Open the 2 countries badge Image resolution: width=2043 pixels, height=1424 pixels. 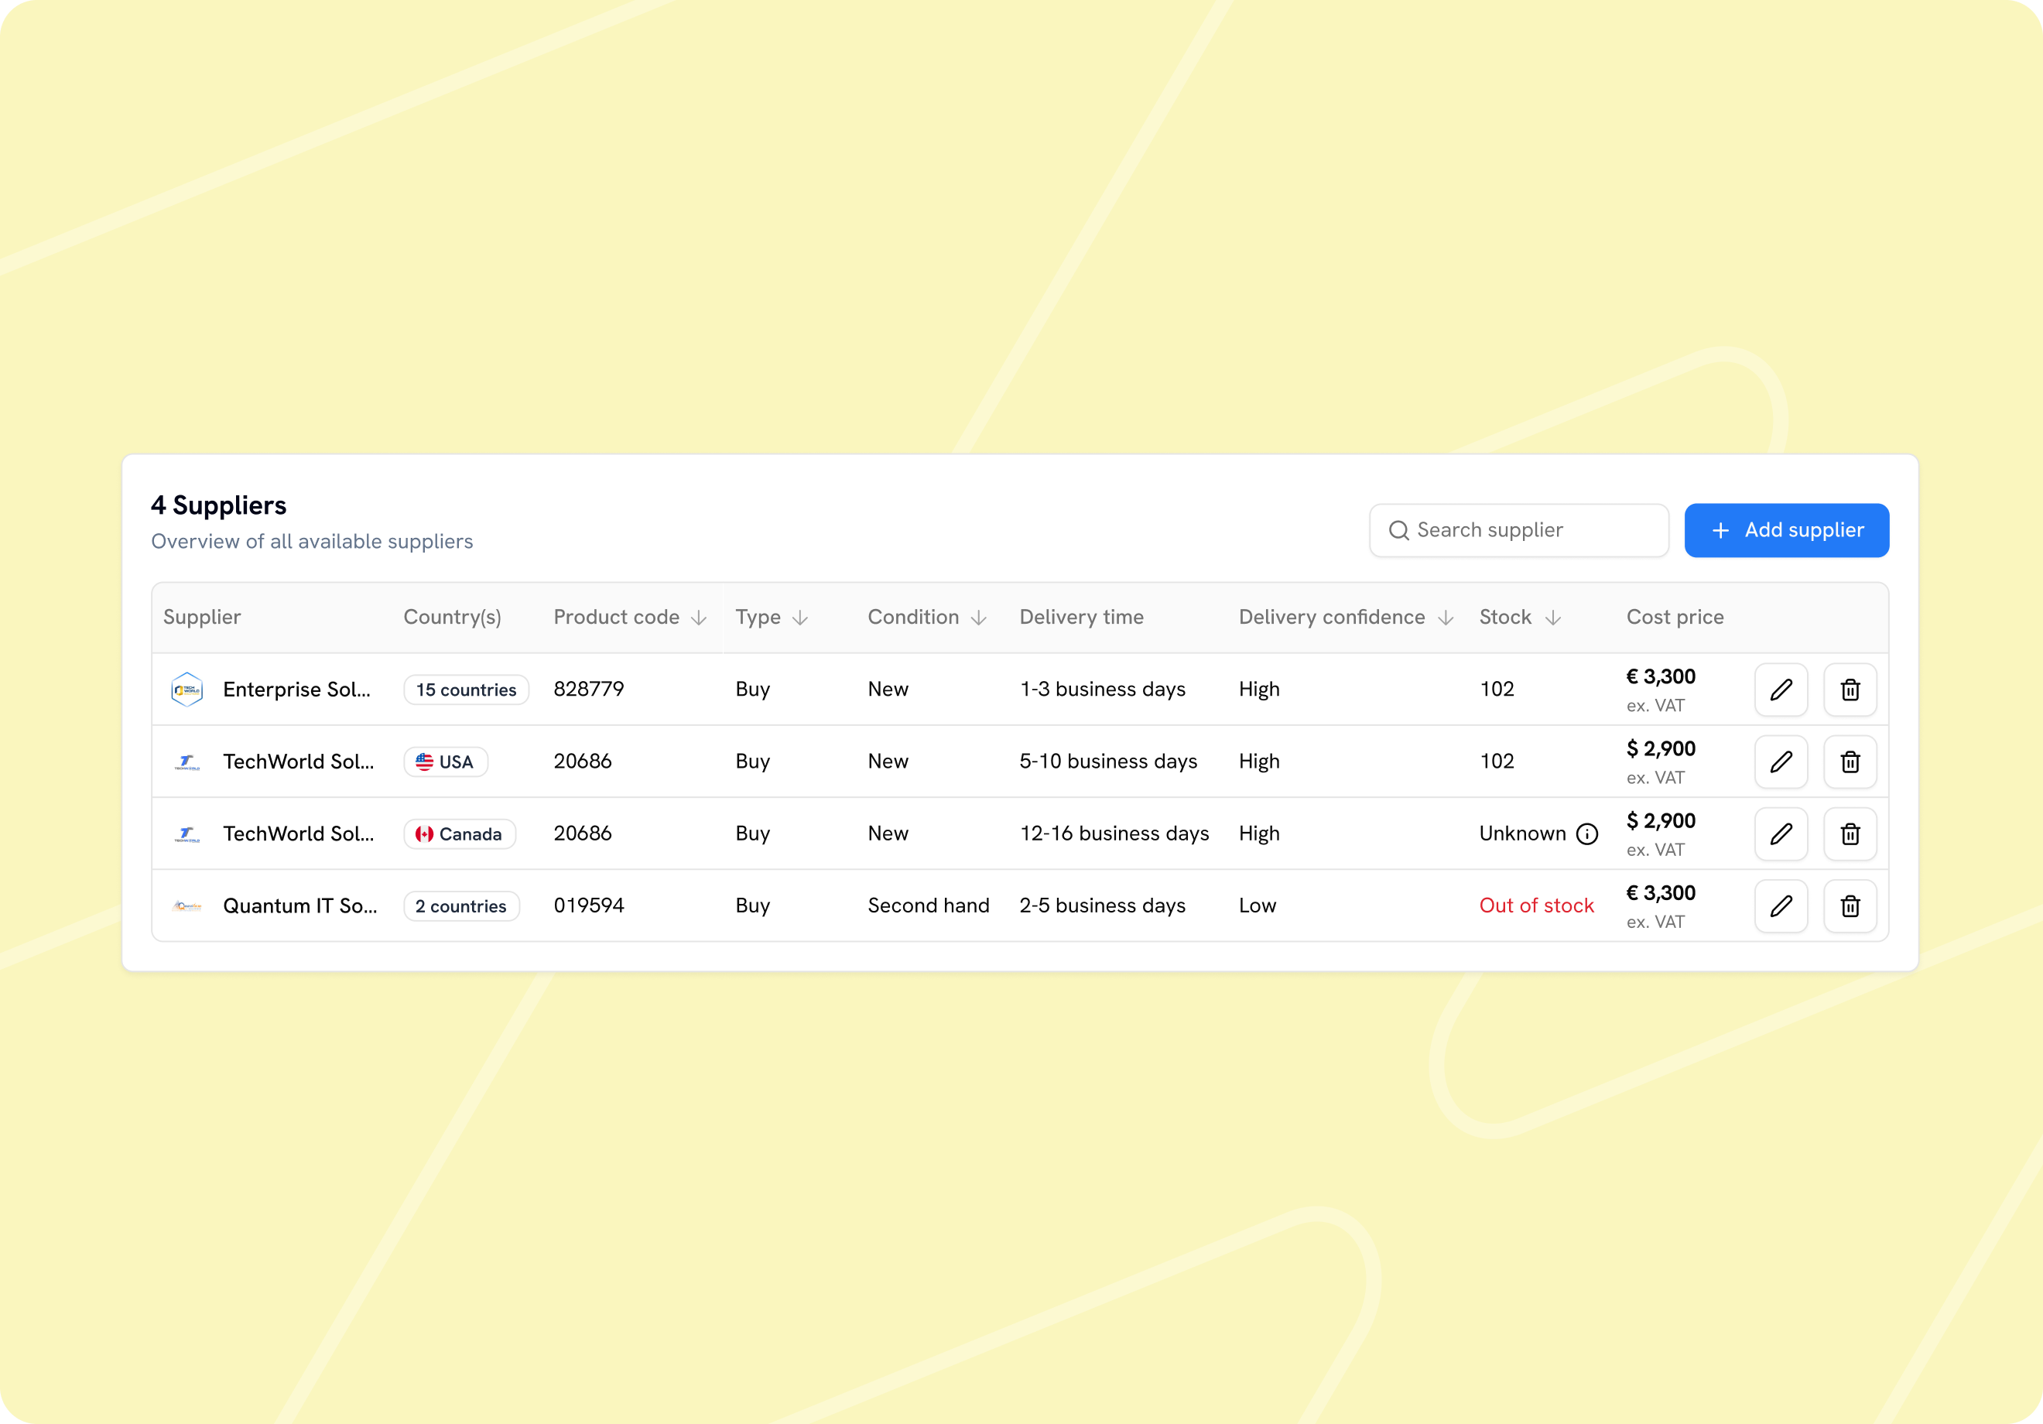point(461,906)
